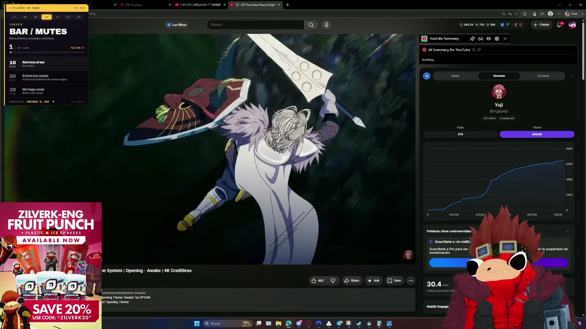Viewport: 586px width, 329px height.
Task: Click the @YujiUHD channel handle
Action: point(499,111)
